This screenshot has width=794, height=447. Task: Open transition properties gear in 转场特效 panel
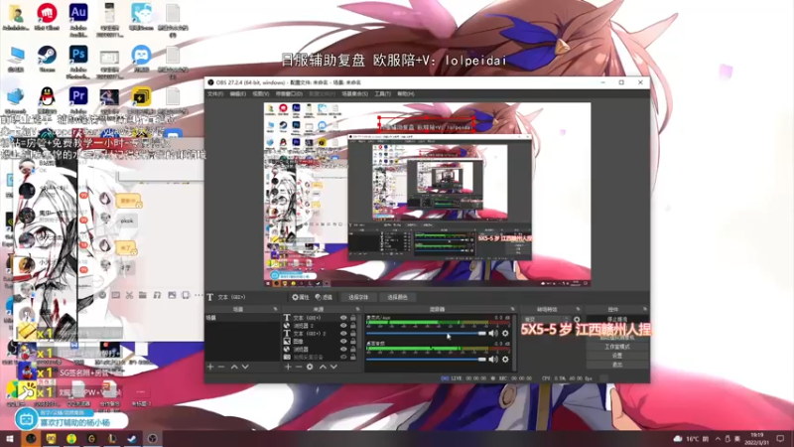pyautogui.click(x=577, y=319)
